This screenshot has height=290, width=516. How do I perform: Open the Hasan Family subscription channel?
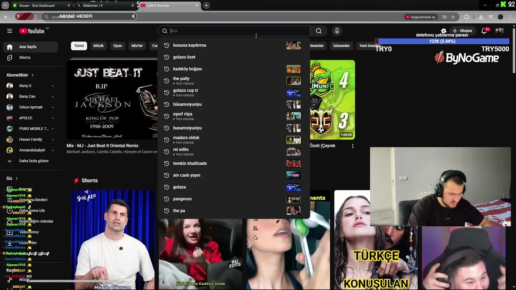tap(31, 139)
